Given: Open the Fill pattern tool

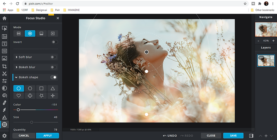Looking at the screenshot, I should point(5,51).
